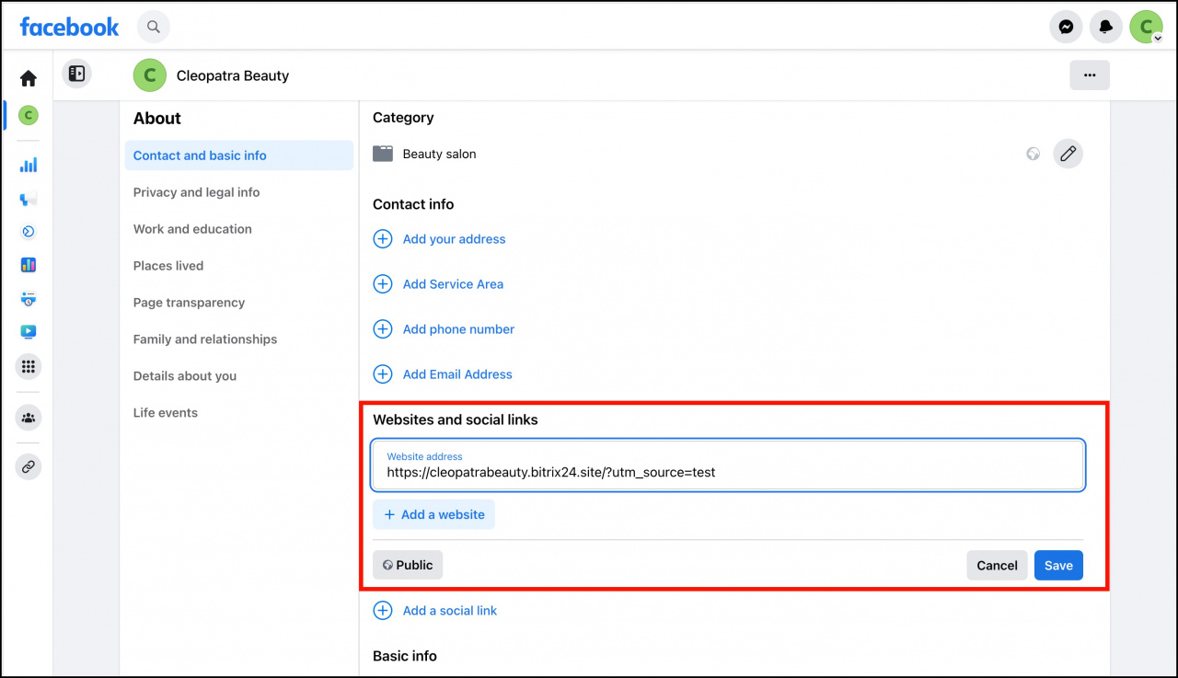Open the colorful bar chart icon
1178x678 pixels.
(29, 265)
